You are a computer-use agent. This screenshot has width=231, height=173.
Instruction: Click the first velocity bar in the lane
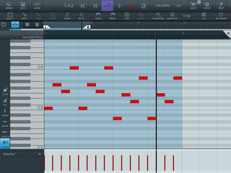[x=45, y=163]
